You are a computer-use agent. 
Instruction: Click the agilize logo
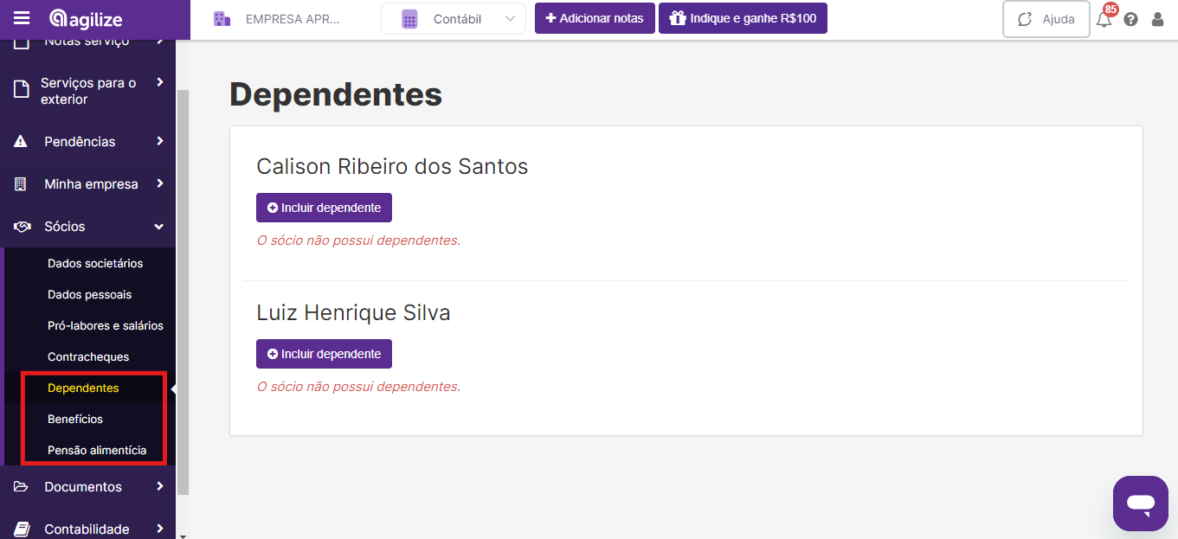point(86,18)
